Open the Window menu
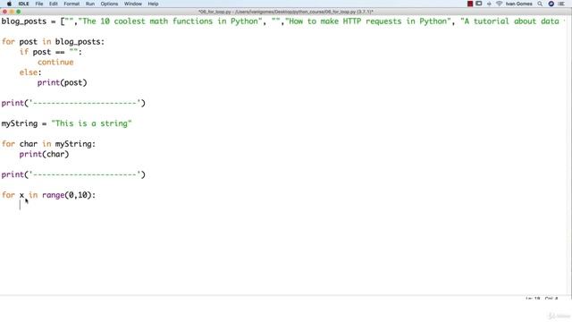 click(x=133, y=4)
